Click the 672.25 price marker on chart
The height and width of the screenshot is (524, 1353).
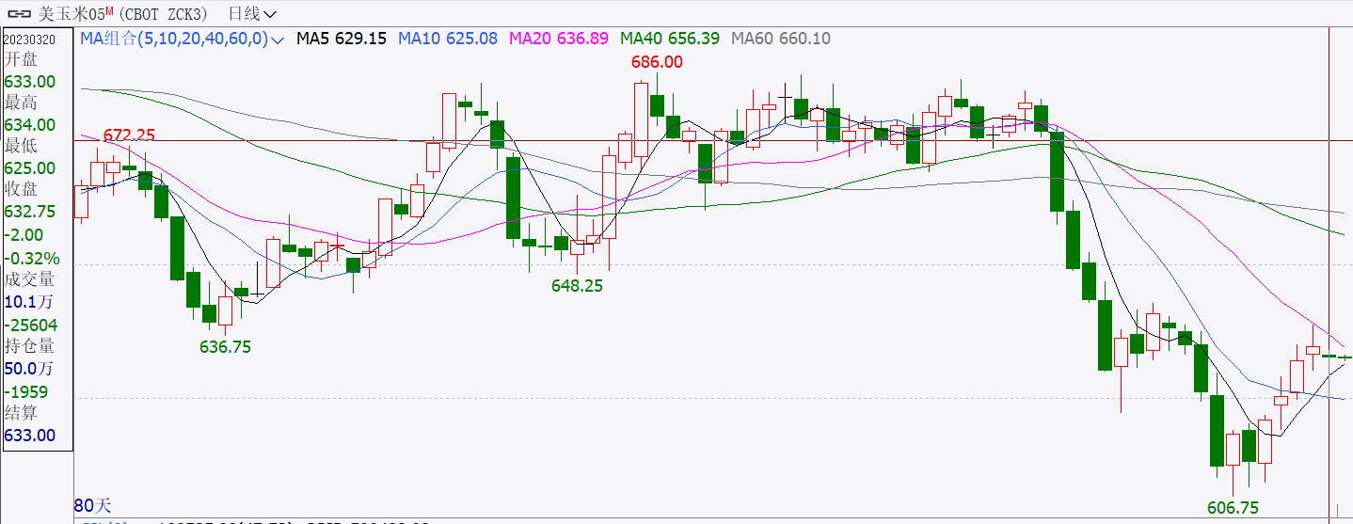(129, 135)
